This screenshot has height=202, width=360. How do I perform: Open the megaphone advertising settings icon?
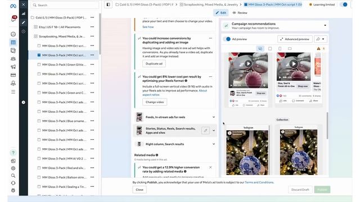13,67
